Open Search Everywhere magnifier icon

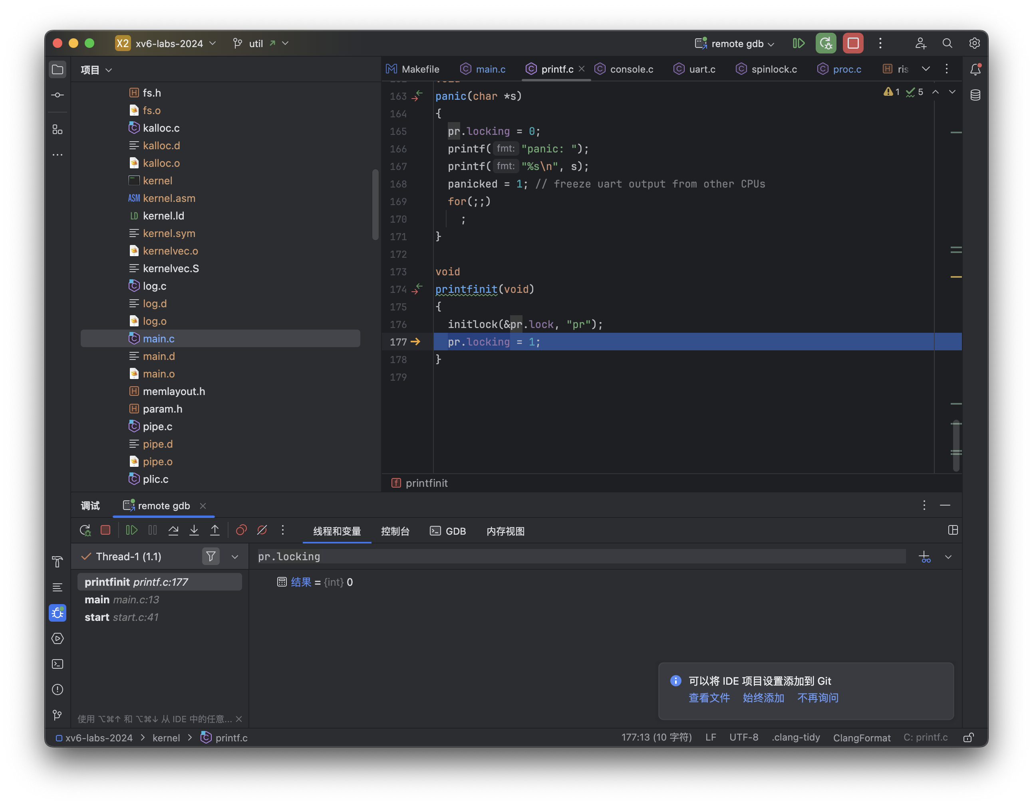pos(948,43)
